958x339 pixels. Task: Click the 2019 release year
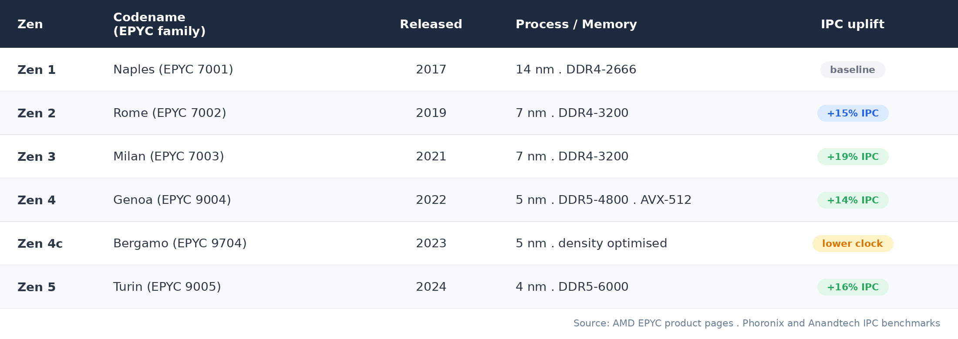(431, 113)
